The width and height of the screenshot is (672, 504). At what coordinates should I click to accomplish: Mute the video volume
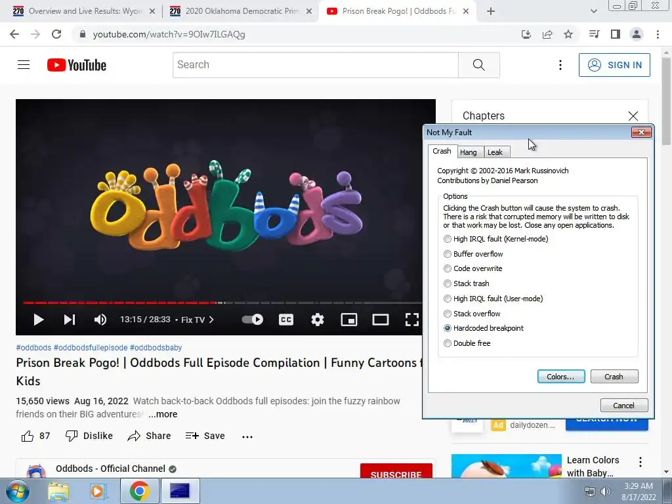click(x=100, y=320)
